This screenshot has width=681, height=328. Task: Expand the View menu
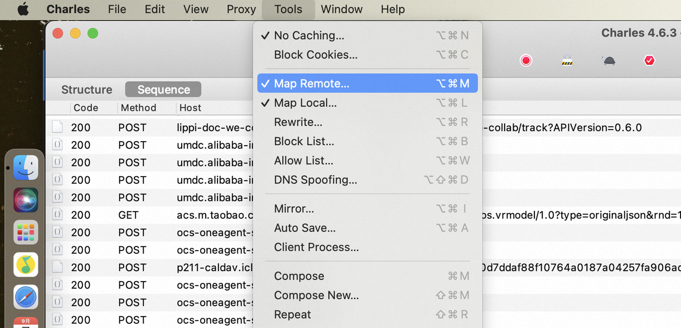[196, 9]
